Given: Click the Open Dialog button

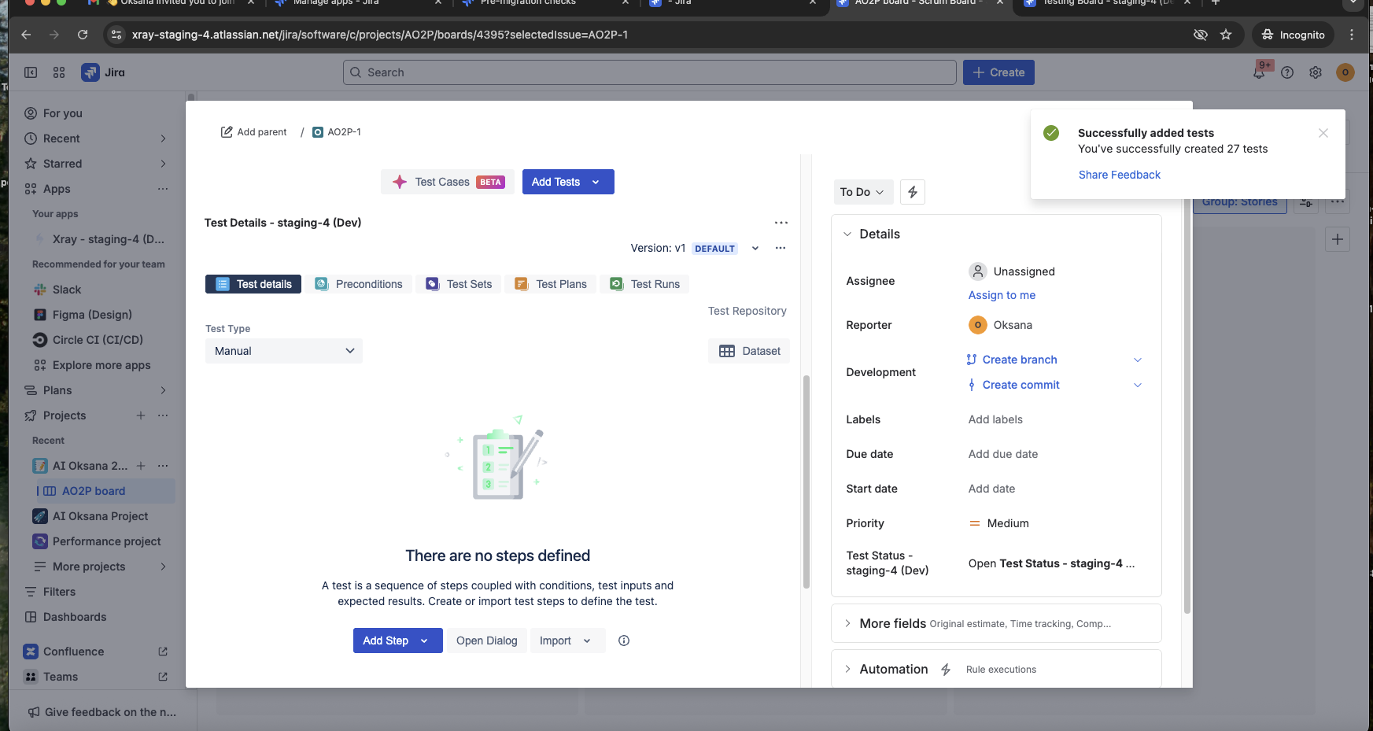Looking at the screenshot, I should point(486,641).
